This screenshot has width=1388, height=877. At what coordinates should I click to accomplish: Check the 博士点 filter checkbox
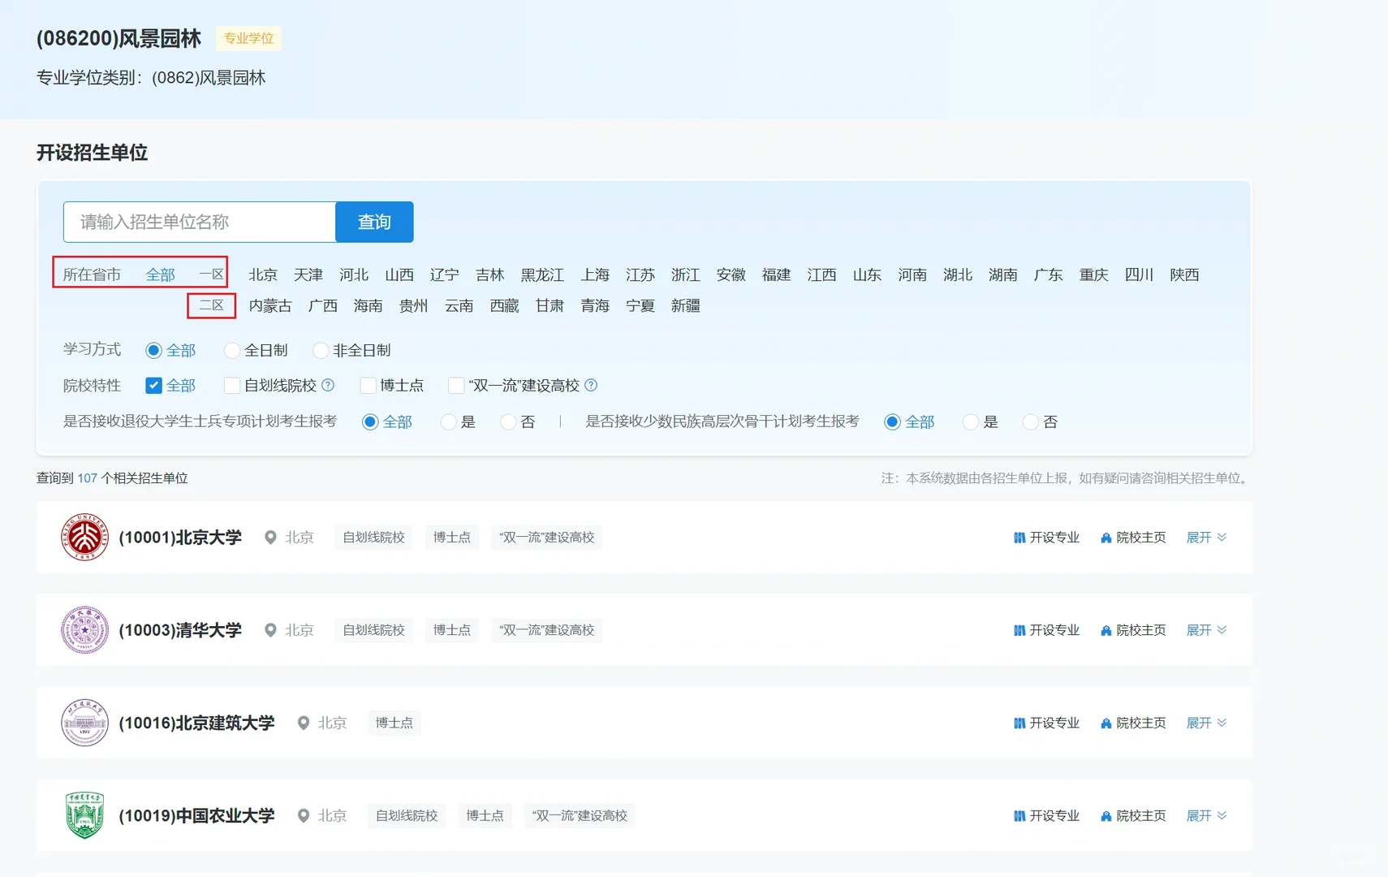click(369, 385)
